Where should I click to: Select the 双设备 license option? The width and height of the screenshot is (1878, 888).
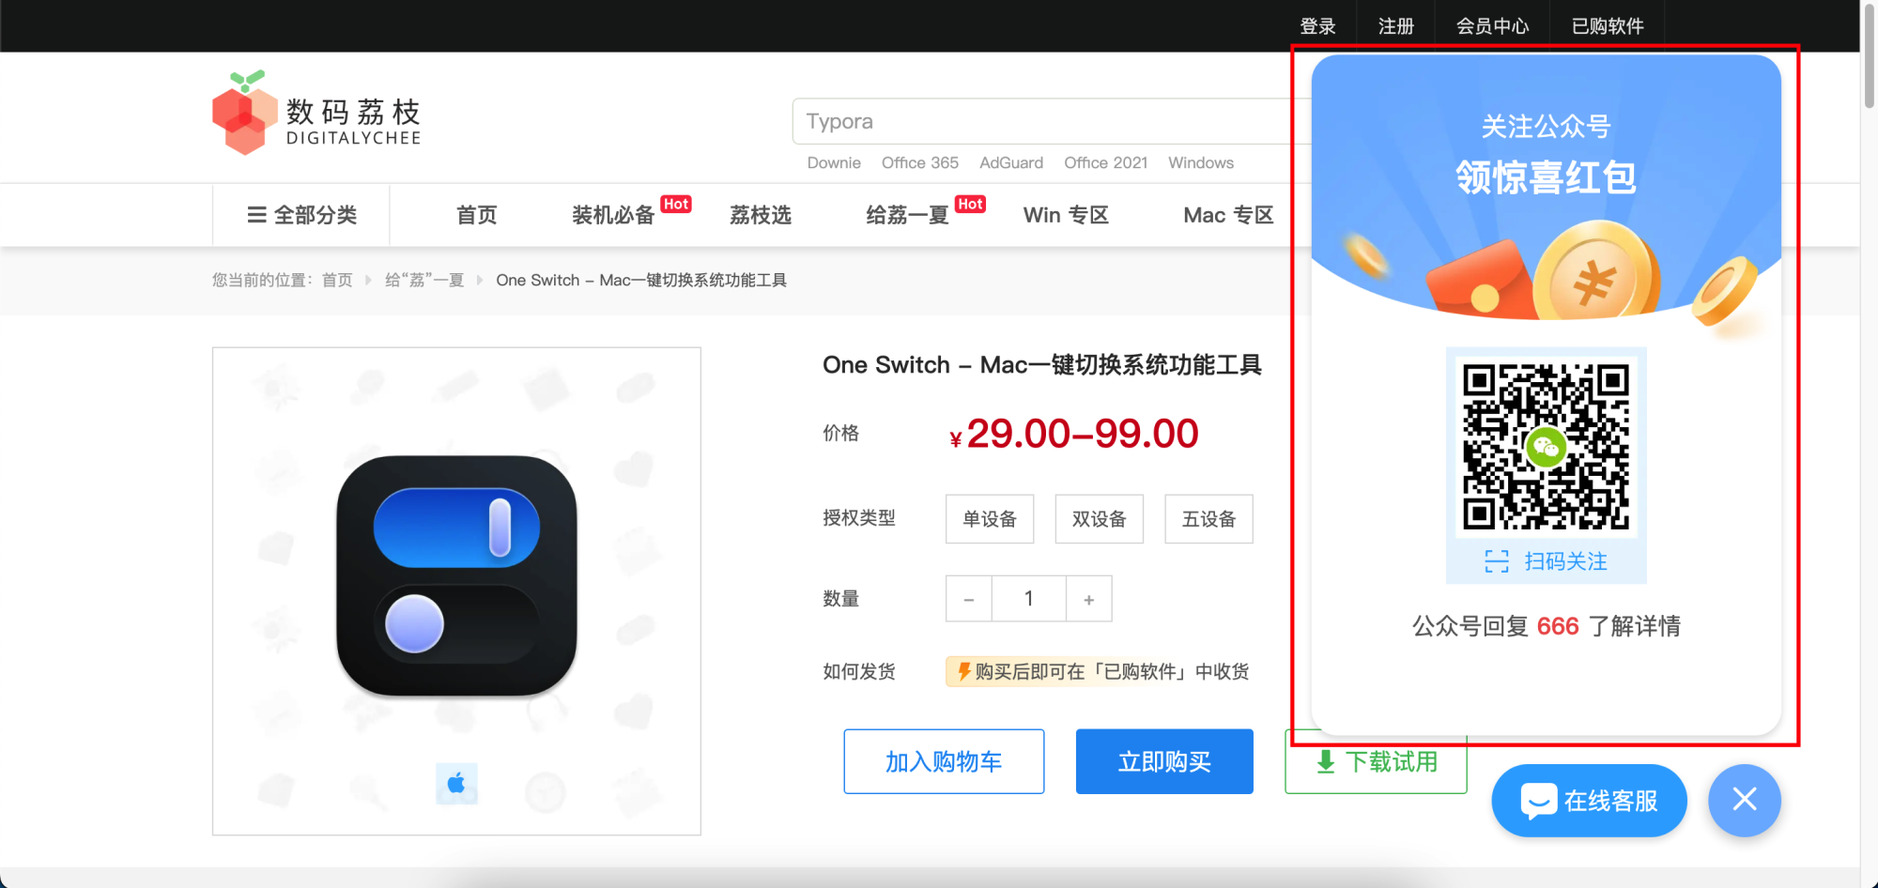tap(1099, 518)
